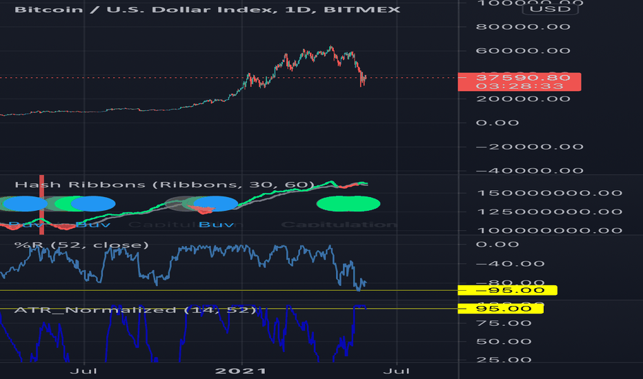Viewport: 643px width, 379px height.
Task: Click the 2021 time axis label
Action: tap(241, 371)
